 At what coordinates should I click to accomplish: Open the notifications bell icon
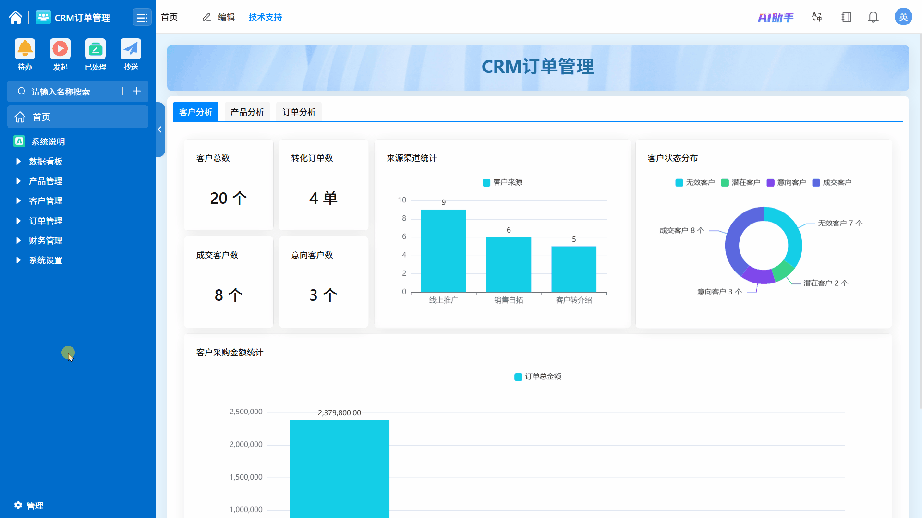tap(873, 17)
